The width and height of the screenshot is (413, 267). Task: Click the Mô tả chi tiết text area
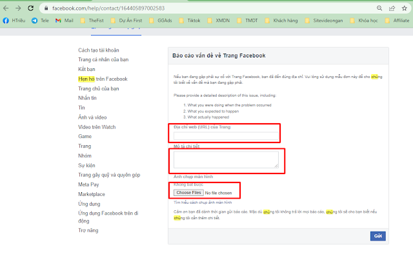tap(226, 159)
